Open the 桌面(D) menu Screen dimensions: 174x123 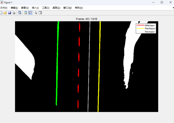click(x=57, y=8)
